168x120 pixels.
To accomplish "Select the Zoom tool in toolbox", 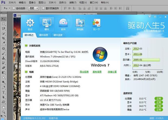I will click(4, 112).
